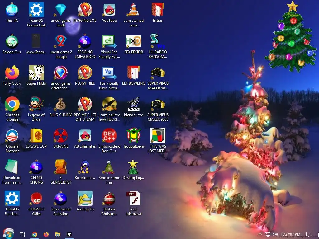Open File Explorer from the taskbar
319x239 pixels.
58,234
